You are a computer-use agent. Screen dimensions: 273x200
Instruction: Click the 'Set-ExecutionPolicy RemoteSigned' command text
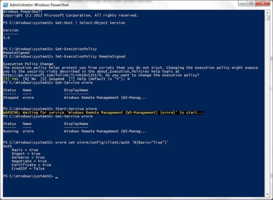[x=90, y=56]
